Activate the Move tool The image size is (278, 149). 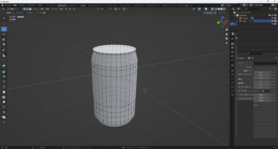pos(4,29)
